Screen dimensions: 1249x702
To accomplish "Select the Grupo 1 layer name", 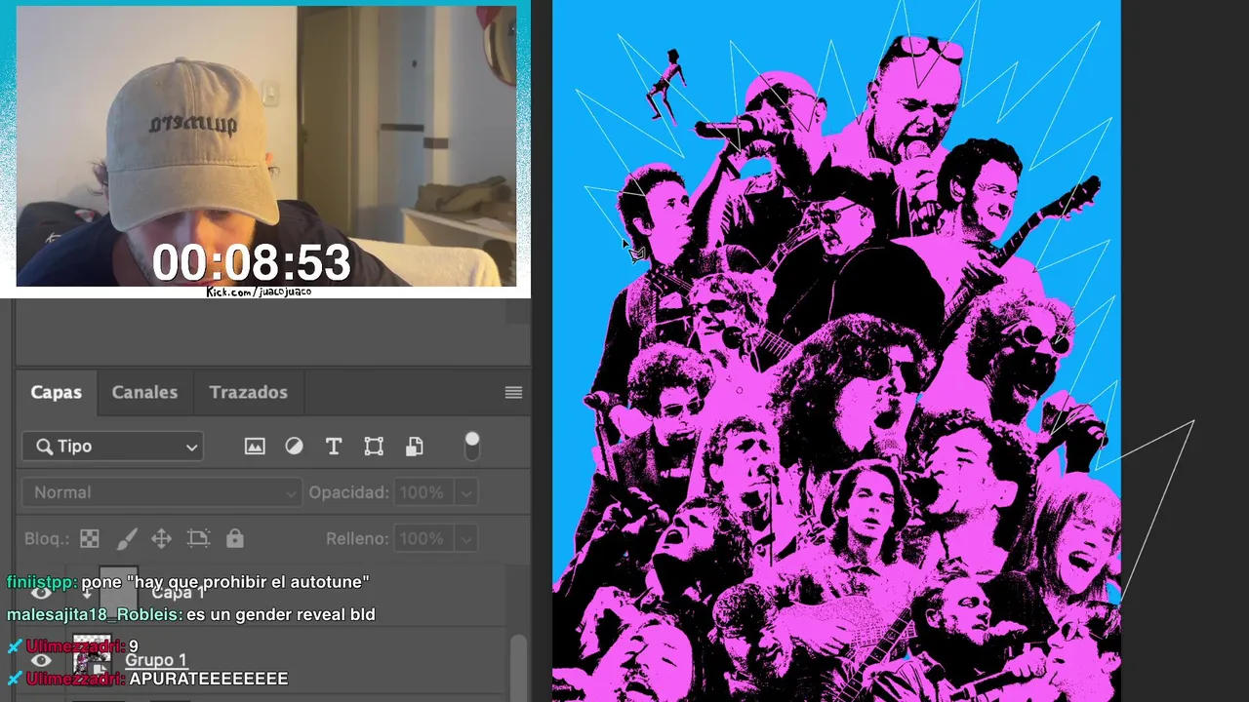I will [x=155, y=660].
